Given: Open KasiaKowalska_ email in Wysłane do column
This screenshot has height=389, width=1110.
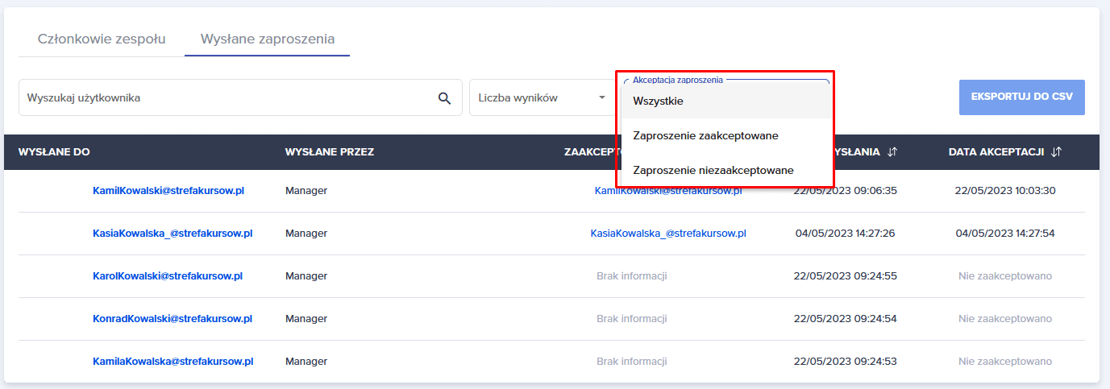Looking at the screenshot, I should click(x=173, y=234).
